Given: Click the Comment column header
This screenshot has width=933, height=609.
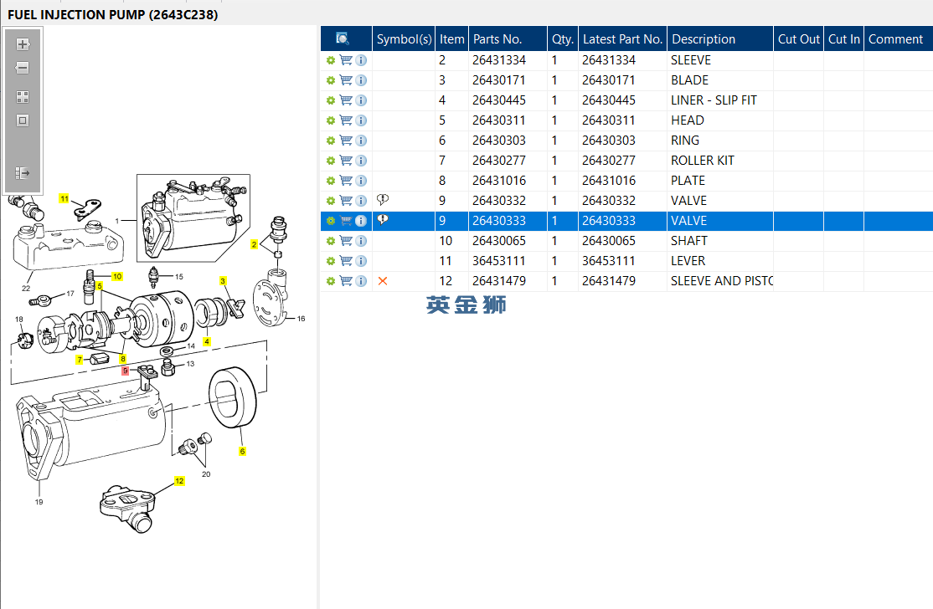Looking at the screenshot, I should click(x=895, y=38).
